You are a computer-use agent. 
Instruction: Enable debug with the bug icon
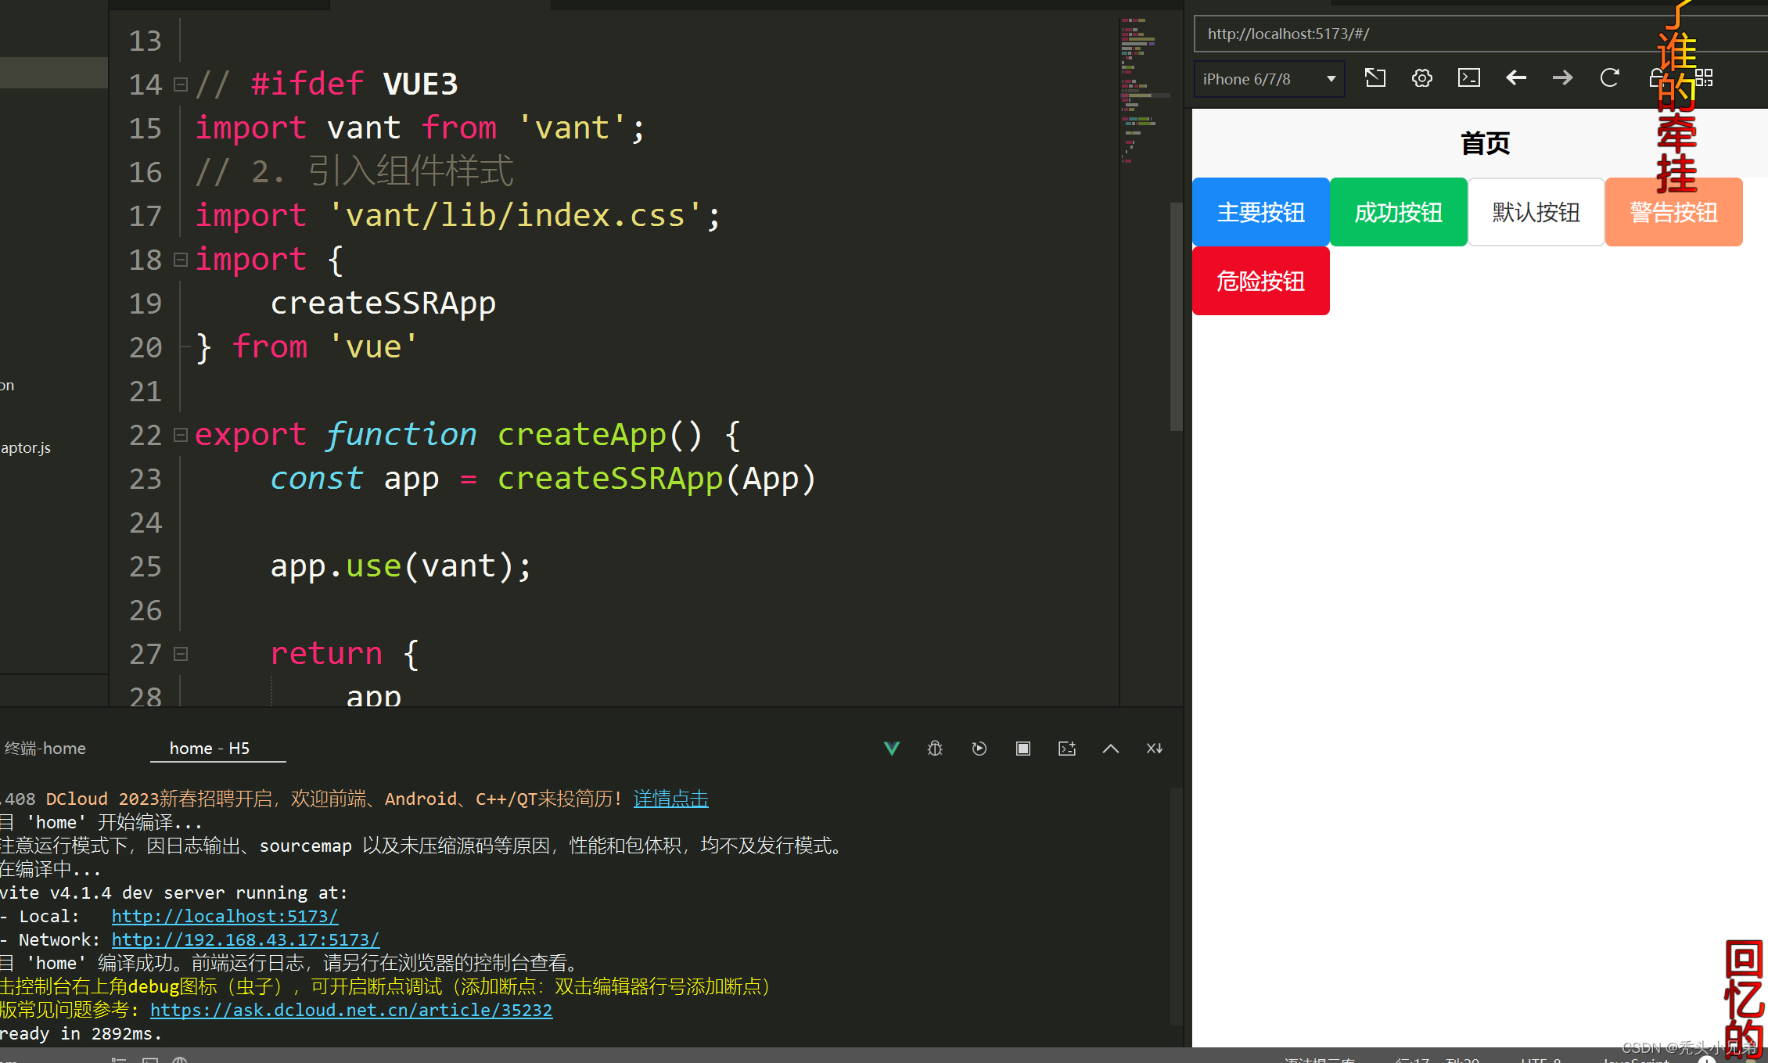click(x=935, y=749)
